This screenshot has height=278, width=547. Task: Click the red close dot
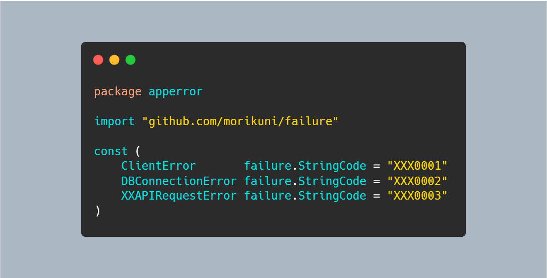pyautogui.click(x=98, y=60)
